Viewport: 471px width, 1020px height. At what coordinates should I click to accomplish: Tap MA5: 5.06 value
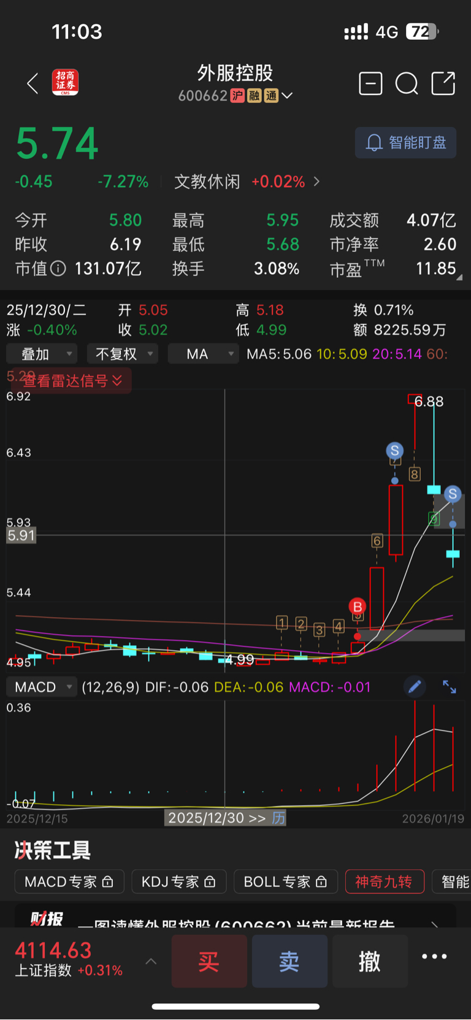tap(279, 354)
